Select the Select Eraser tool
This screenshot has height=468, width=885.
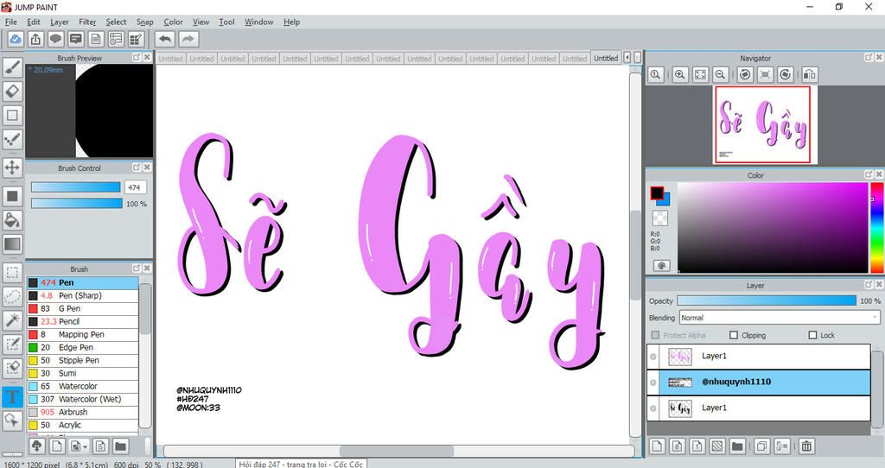coord(12,368)
